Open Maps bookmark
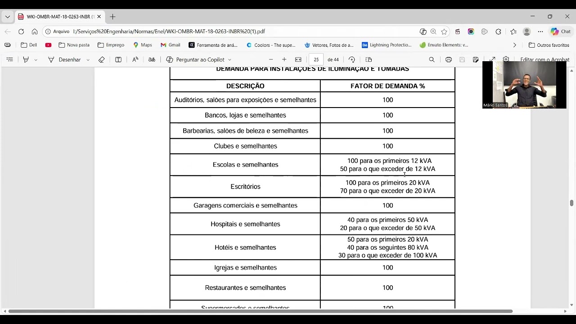The image size is (576, 324). pos(143,45)
